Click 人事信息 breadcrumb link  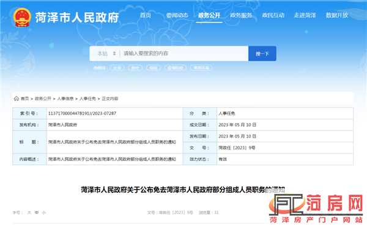(x=65, y=99)
